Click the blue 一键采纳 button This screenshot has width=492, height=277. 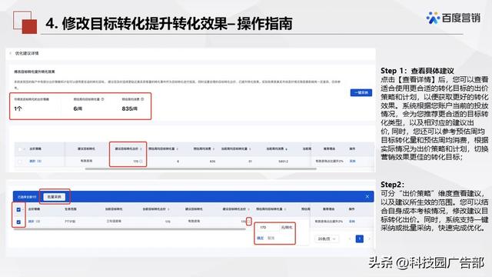click(361, 92)
